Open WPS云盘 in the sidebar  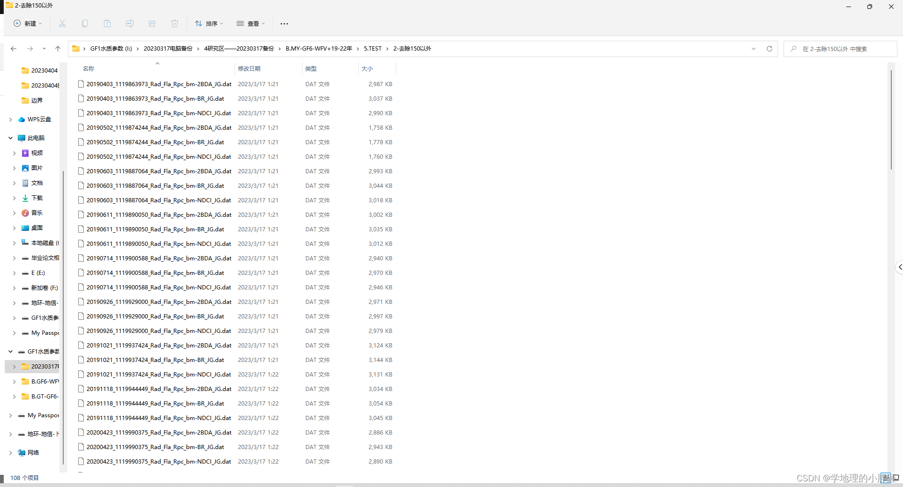tap(39, 119)
